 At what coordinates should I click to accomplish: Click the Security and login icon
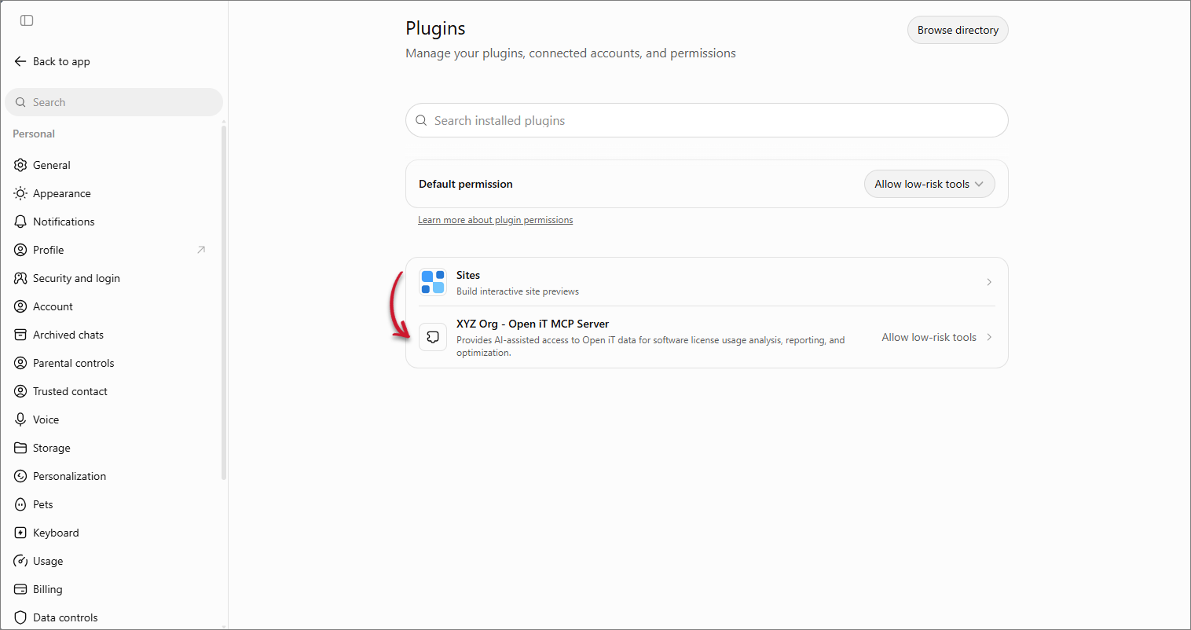[20, 278]
